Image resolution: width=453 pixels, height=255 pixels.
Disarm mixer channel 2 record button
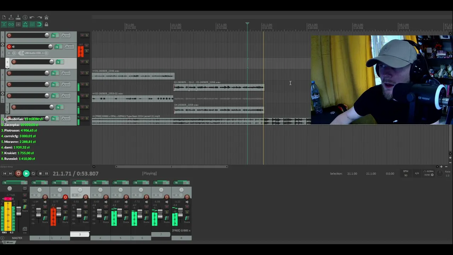click(65, 197)
